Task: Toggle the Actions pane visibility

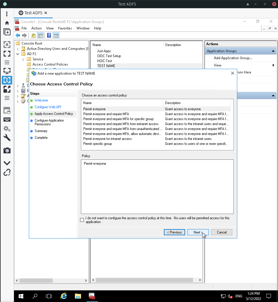Action: [55, 35]
